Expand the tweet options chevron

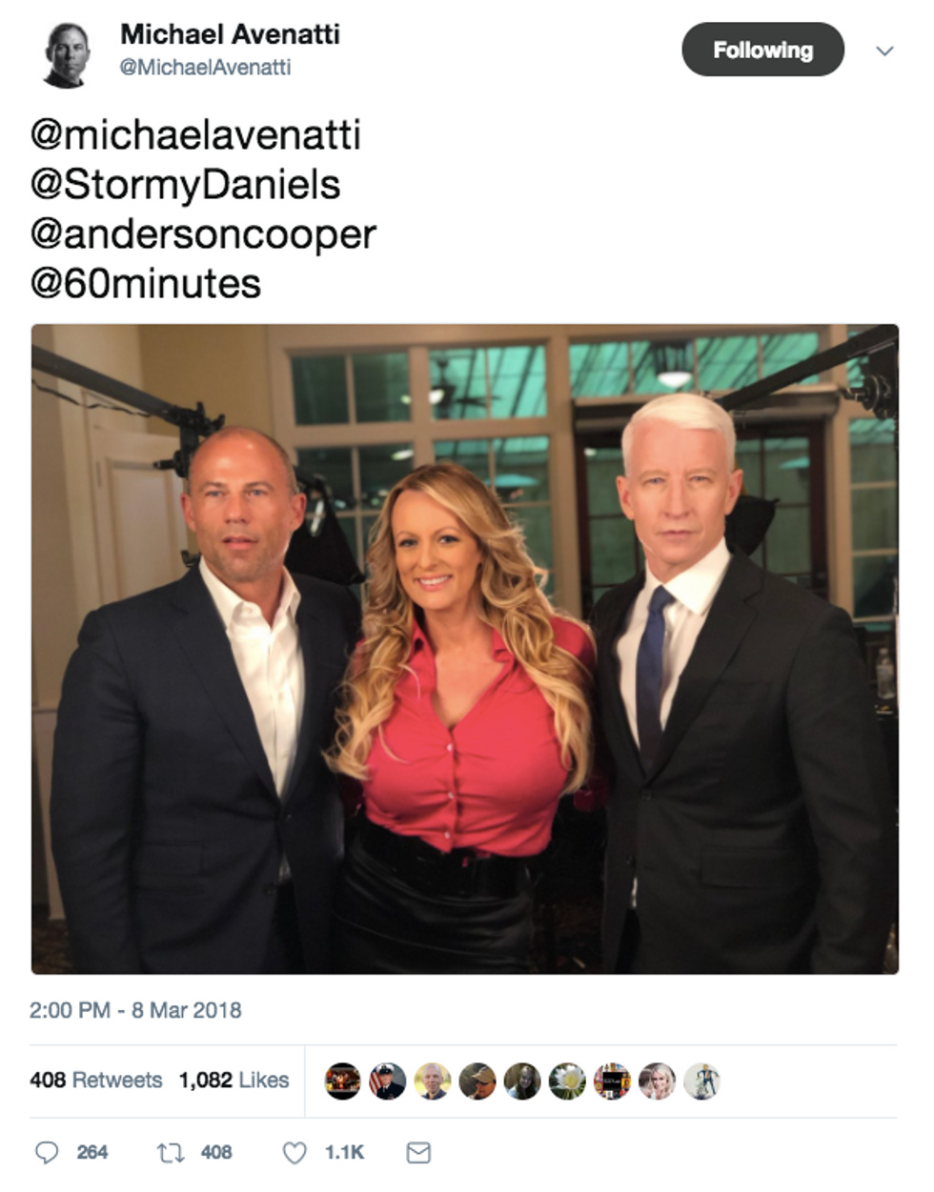coord(884,51)
